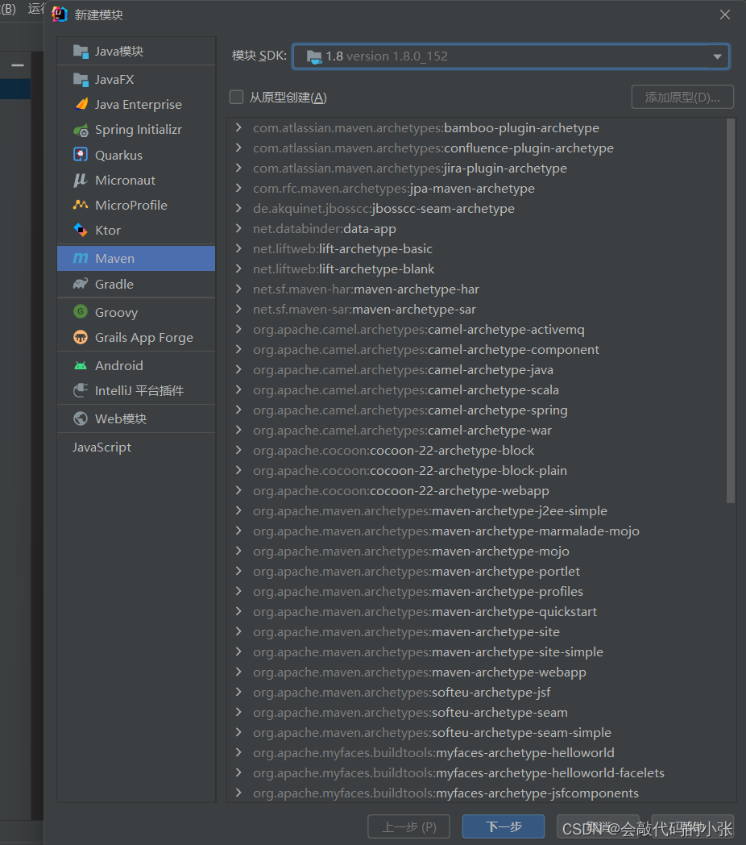Select myfaces-archetype-jsfcomponents row

(477, 793)
